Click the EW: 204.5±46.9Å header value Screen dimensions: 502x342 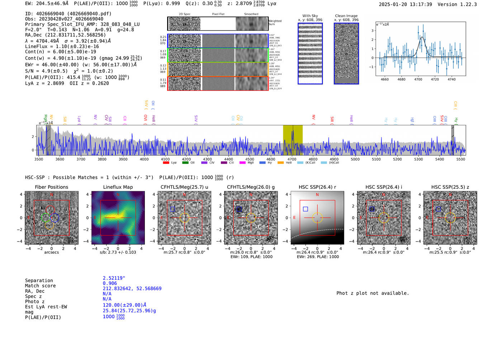(47, 4)
